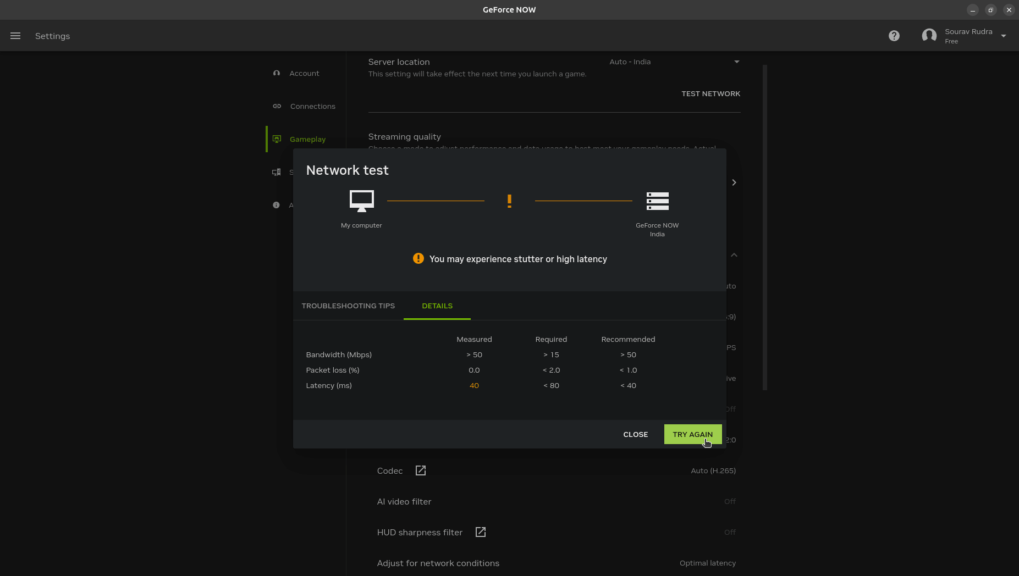
Task: Click the settings page vertical scrollbar
Action: coord(765,228)
